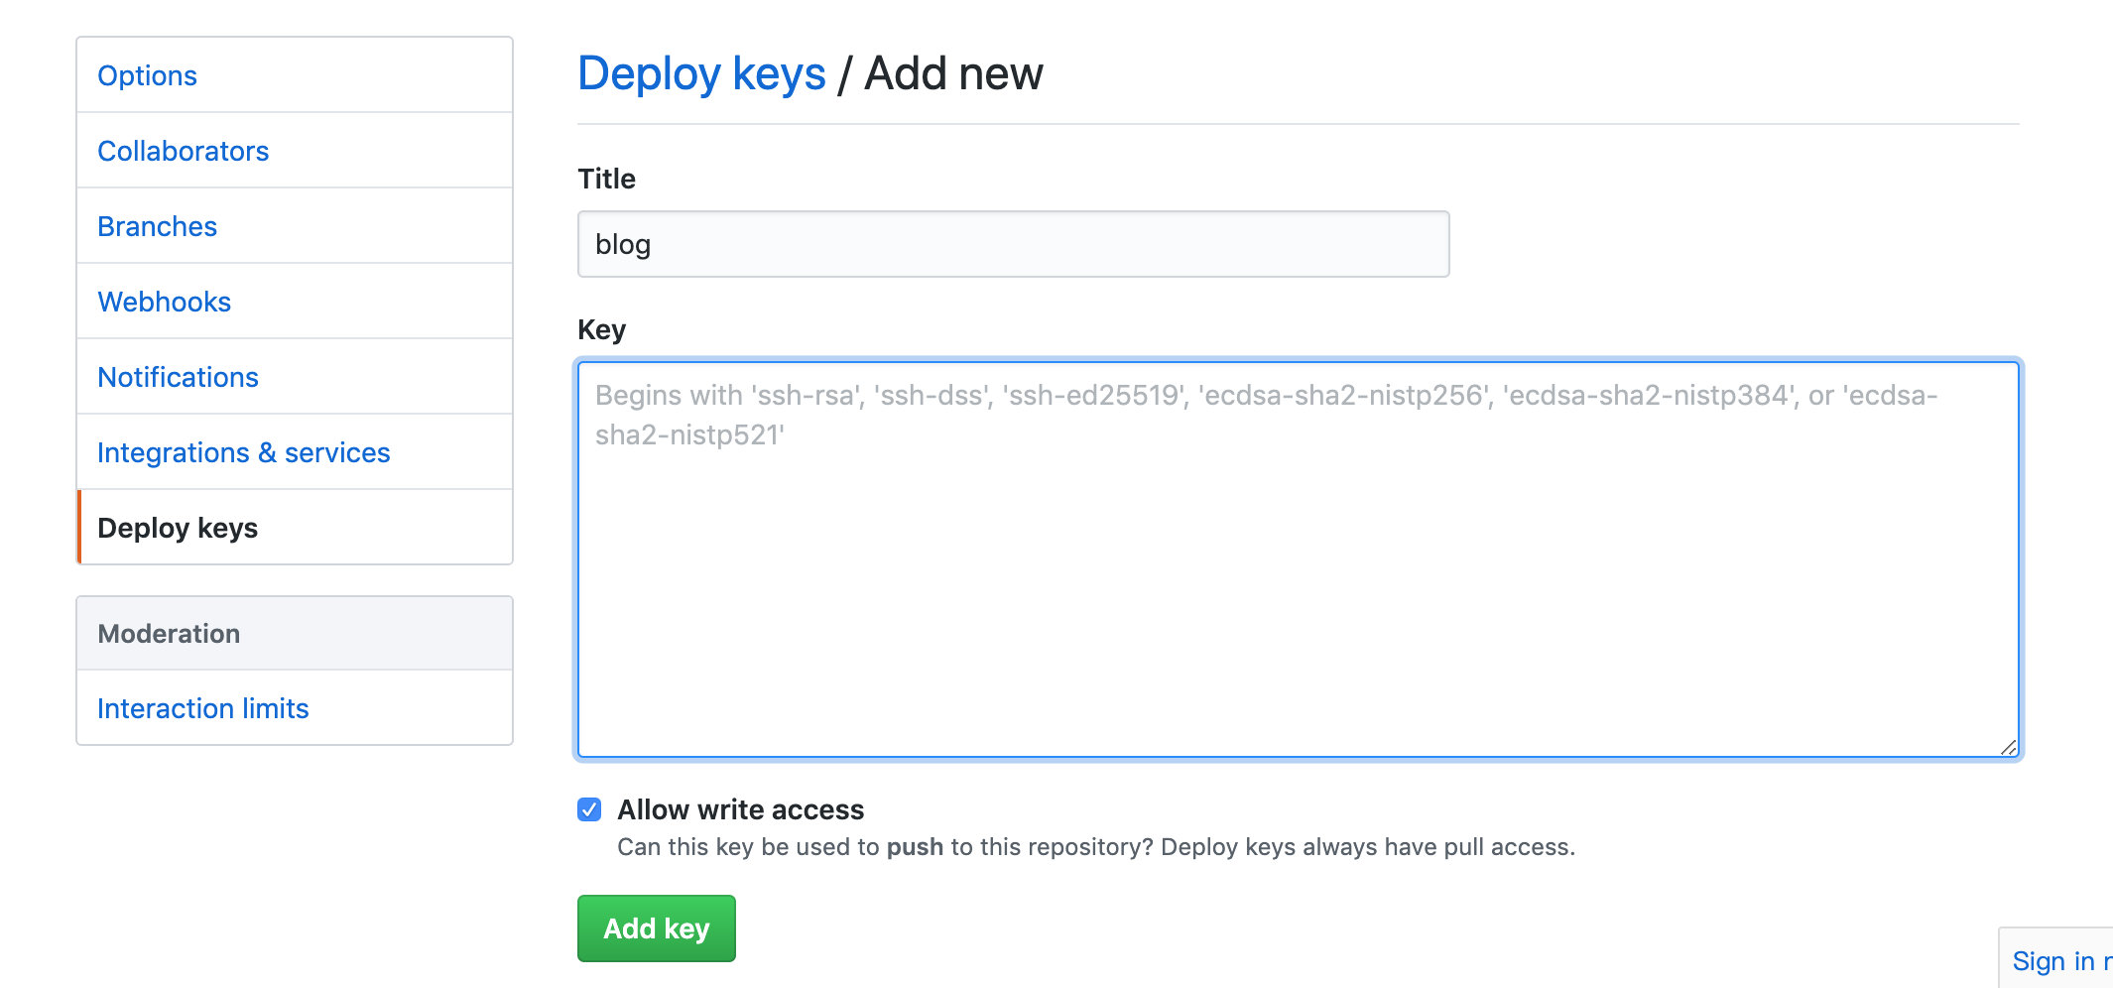
Task: Select Webhooks in the sidebar
Action: click(164, 302)
